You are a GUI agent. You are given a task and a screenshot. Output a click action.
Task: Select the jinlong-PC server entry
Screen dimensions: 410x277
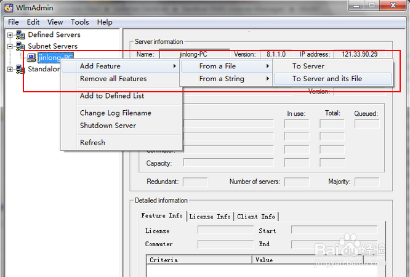tap(55, 57)
